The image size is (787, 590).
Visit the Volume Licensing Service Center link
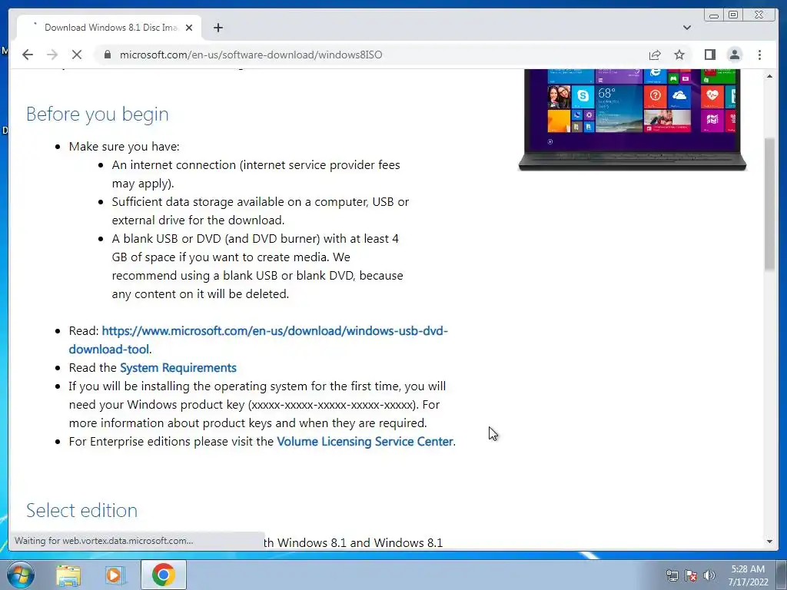coord(365,442)
